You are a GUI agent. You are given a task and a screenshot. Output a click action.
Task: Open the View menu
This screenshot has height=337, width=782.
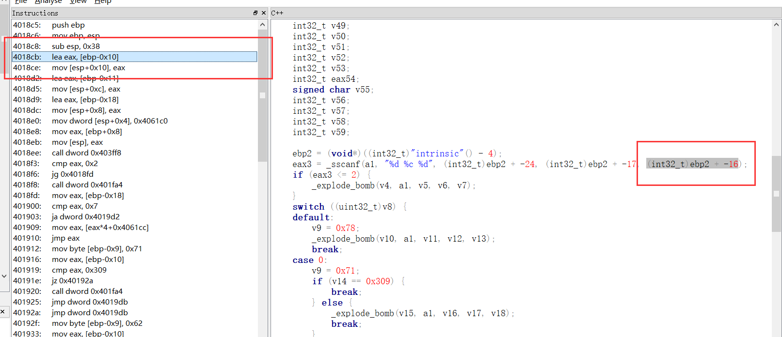point(78,2)
